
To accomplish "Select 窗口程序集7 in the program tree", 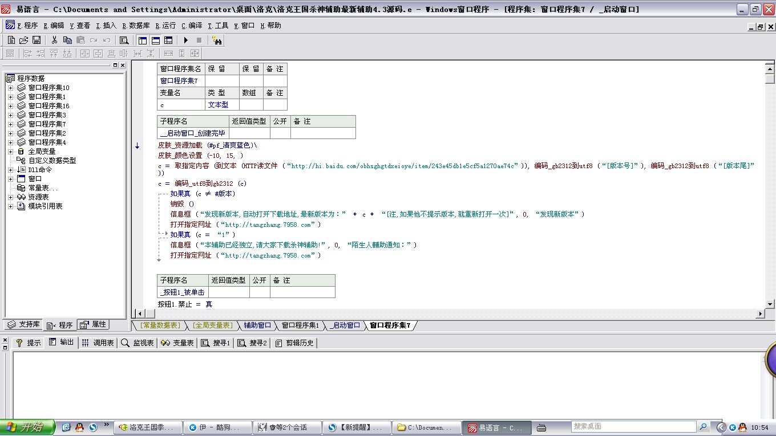I will [47, 124].
